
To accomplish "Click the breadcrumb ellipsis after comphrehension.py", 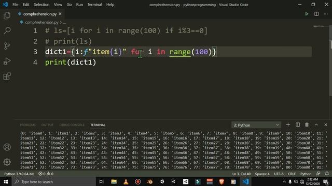I will coord(64,22).
